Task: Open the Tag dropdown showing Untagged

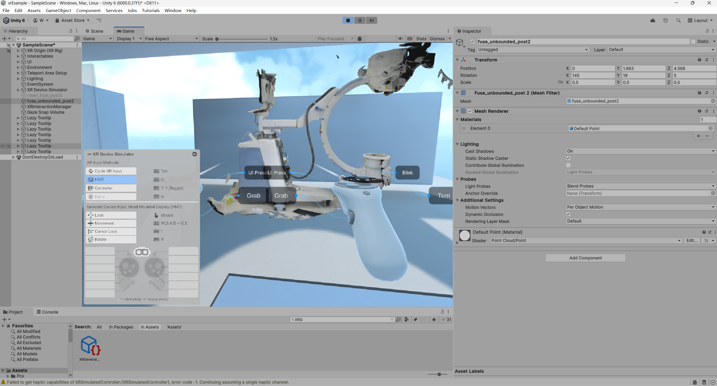Action: click(x=533, y=50)
